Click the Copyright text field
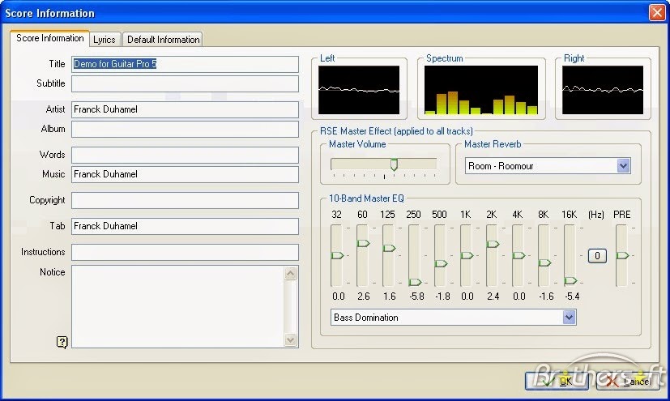Screen dimensions: 670x401 (x=185, y=200)
